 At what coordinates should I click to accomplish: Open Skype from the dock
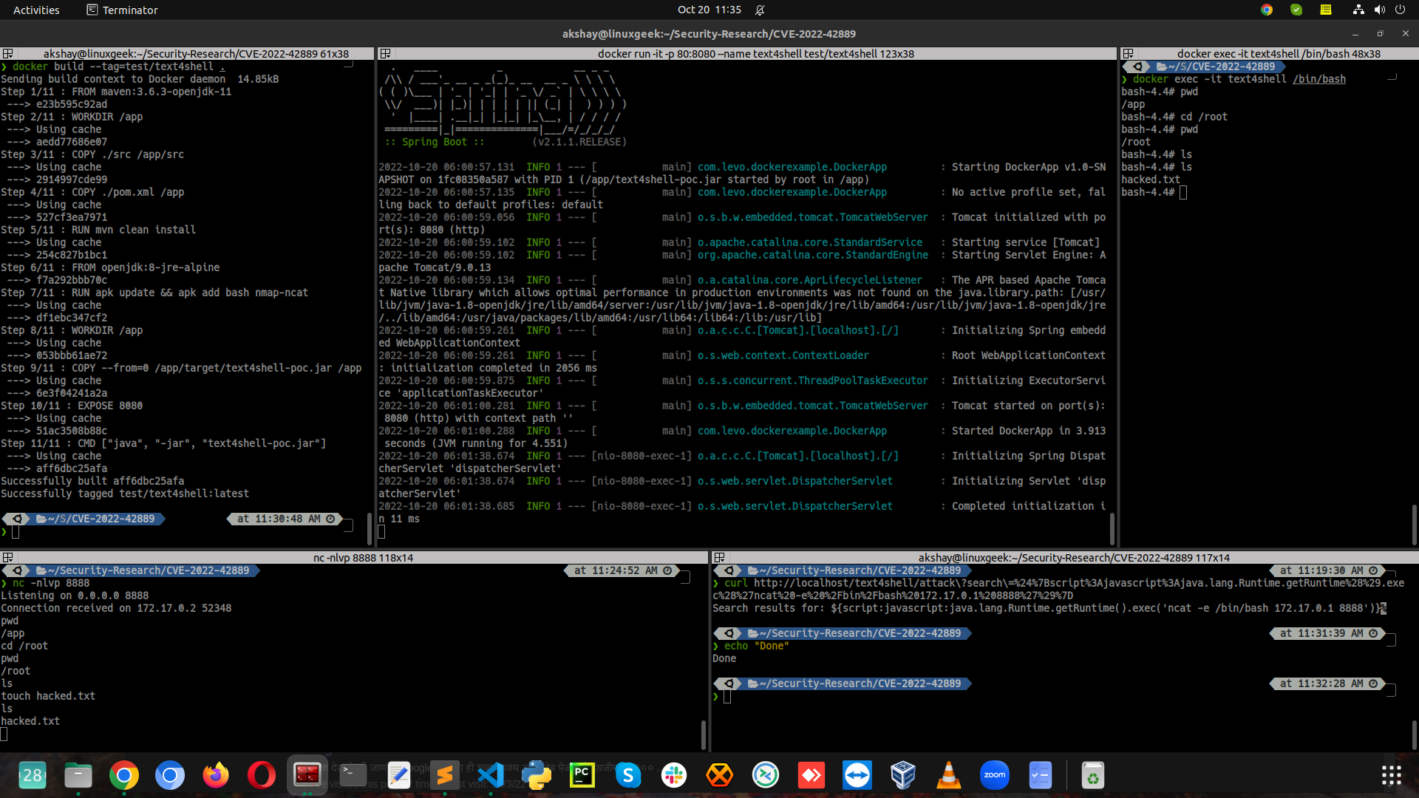(x=628, y=775)
